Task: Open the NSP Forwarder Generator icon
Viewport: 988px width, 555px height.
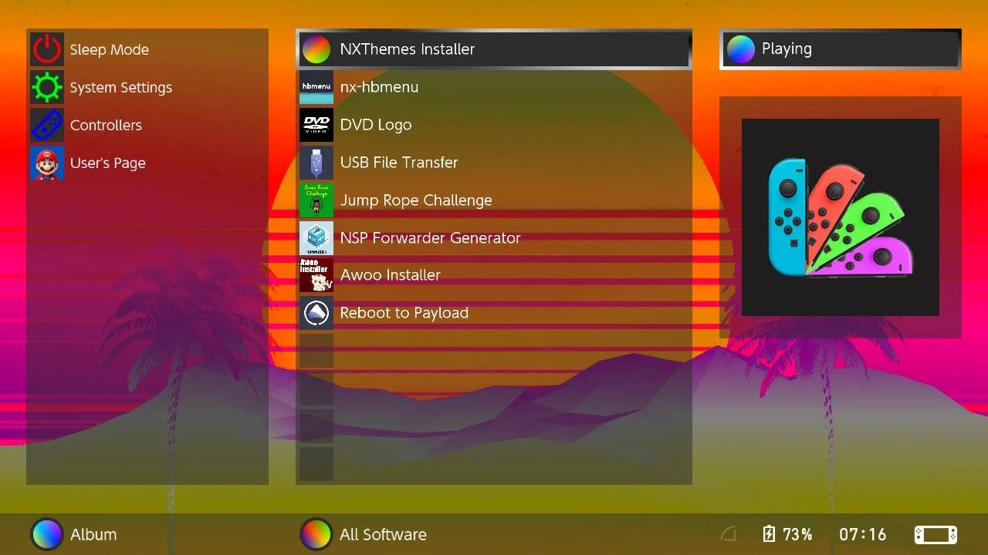Action: pos(316,237)
